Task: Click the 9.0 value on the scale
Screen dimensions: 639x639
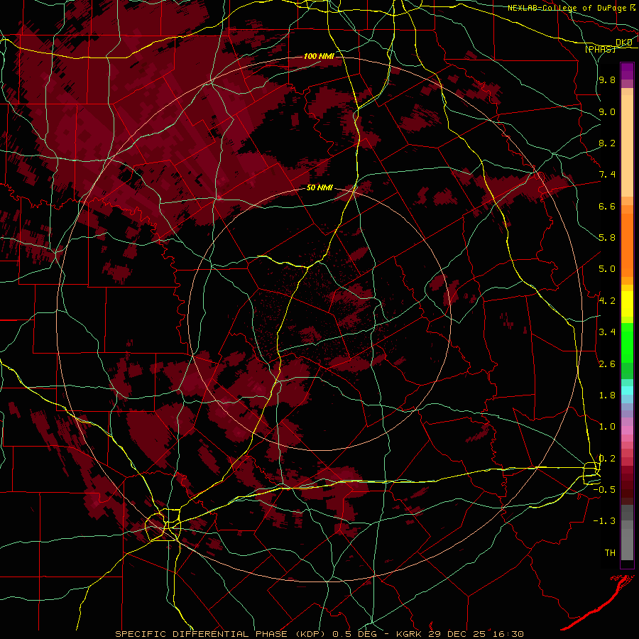Action: [x=607, y=111]
